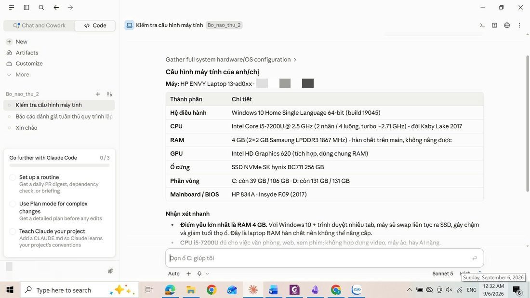530x298 pixels.
Task: Click the "Thành phần" column header
Action: [186, 99]
